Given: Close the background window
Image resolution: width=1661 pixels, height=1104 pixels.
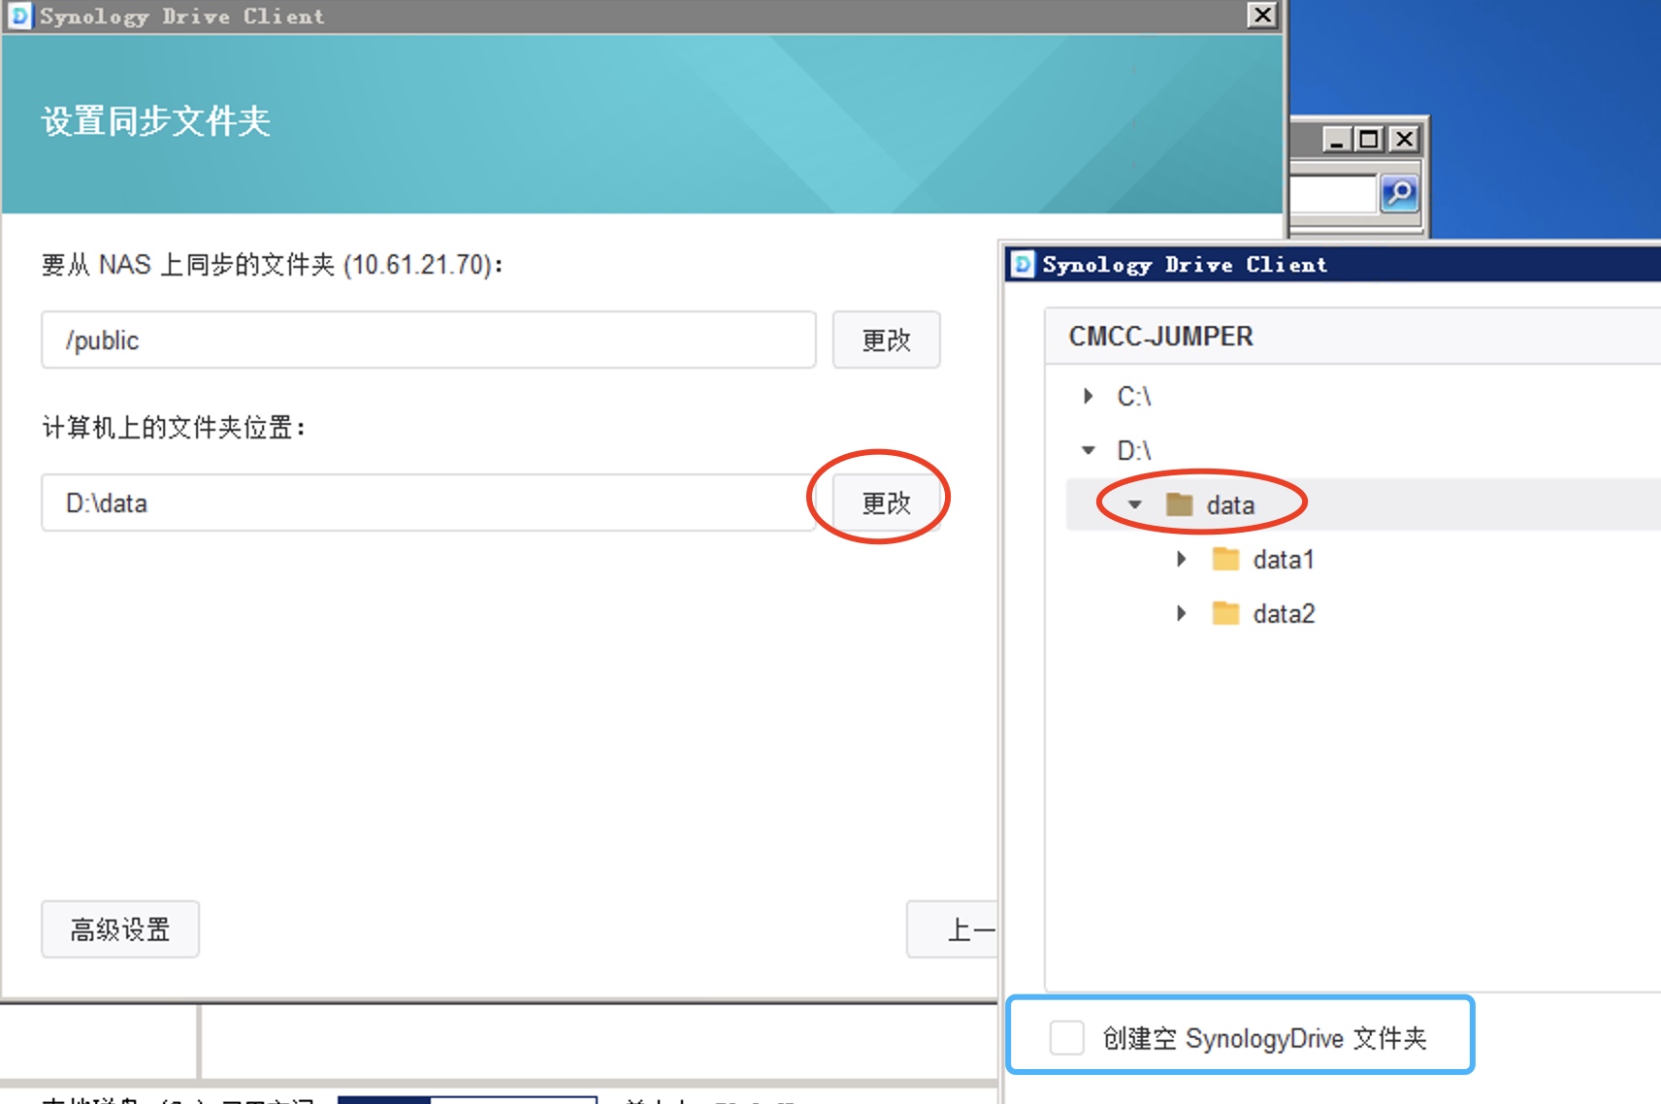Looking at the screenshot, I should [1403, 140].
